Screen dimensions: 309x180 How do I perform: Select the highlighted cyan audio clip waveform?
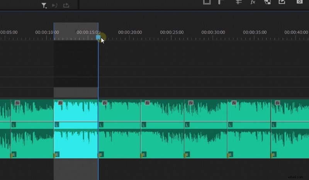tap(76, 129)
